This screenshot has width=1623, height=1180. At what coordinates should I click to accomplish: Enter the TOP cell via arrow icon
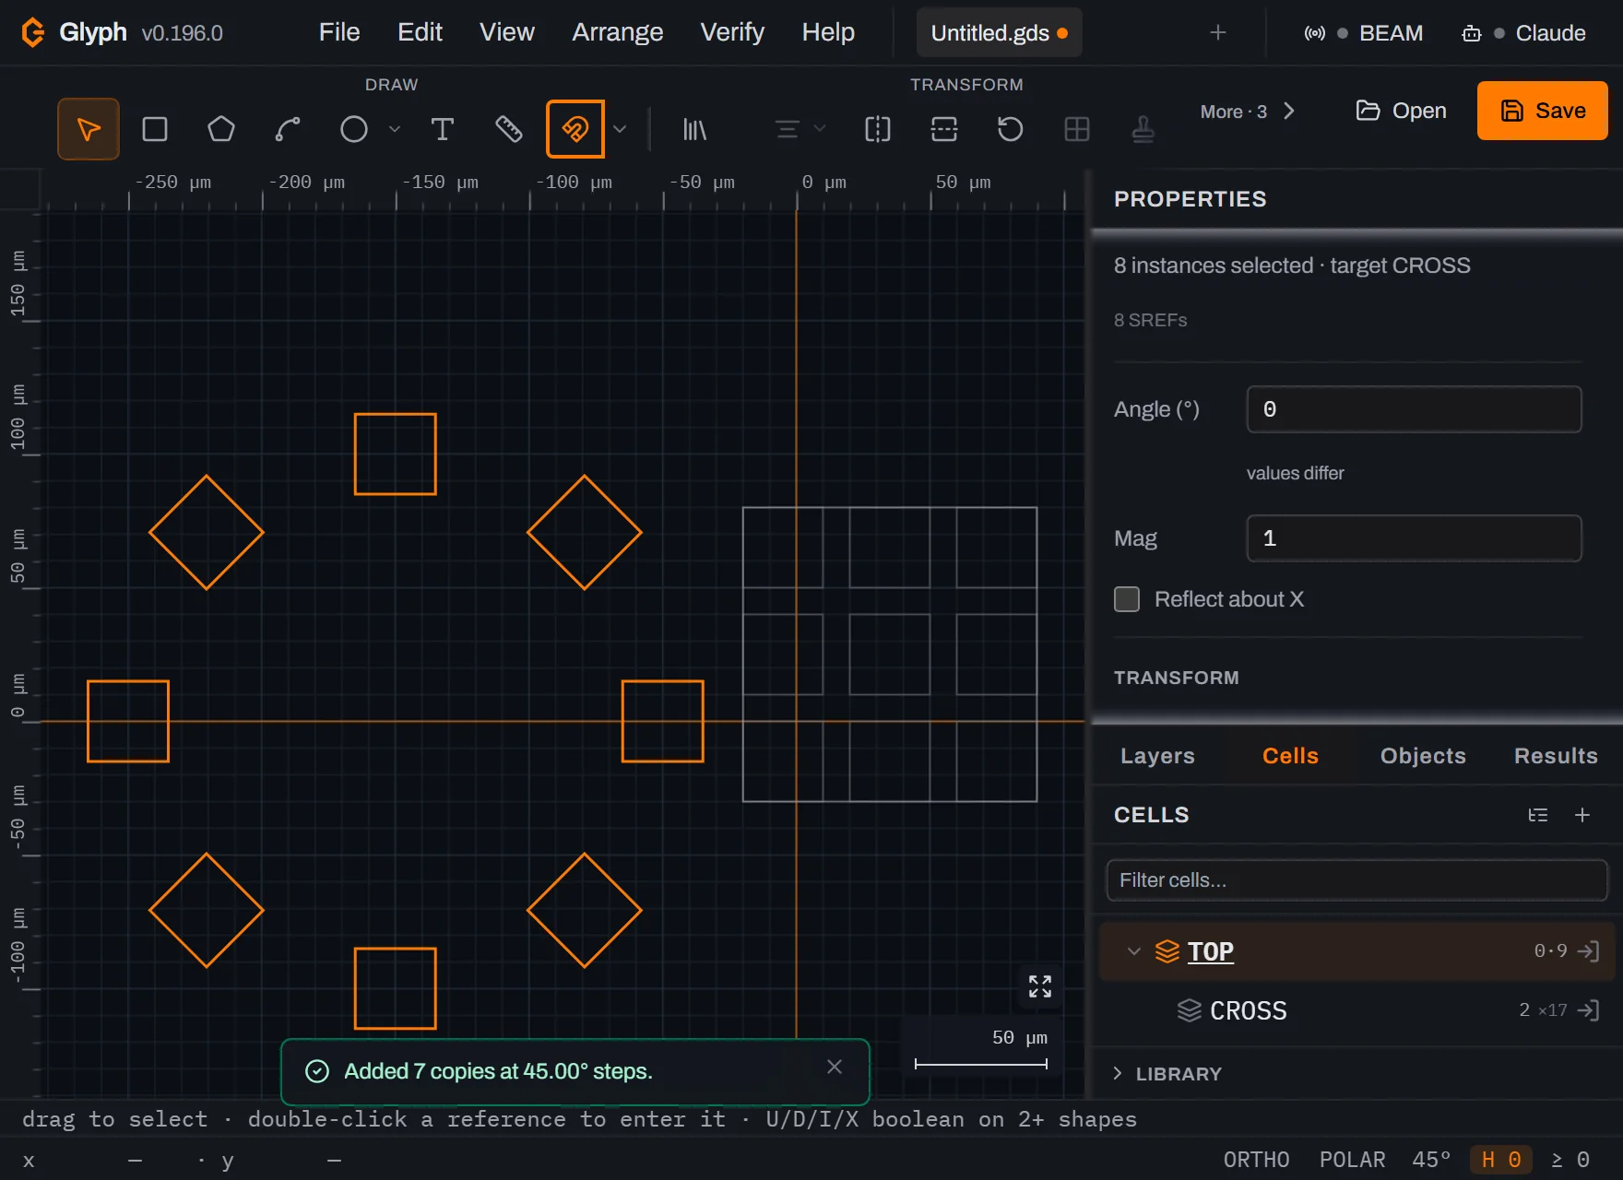point(1588,951)
